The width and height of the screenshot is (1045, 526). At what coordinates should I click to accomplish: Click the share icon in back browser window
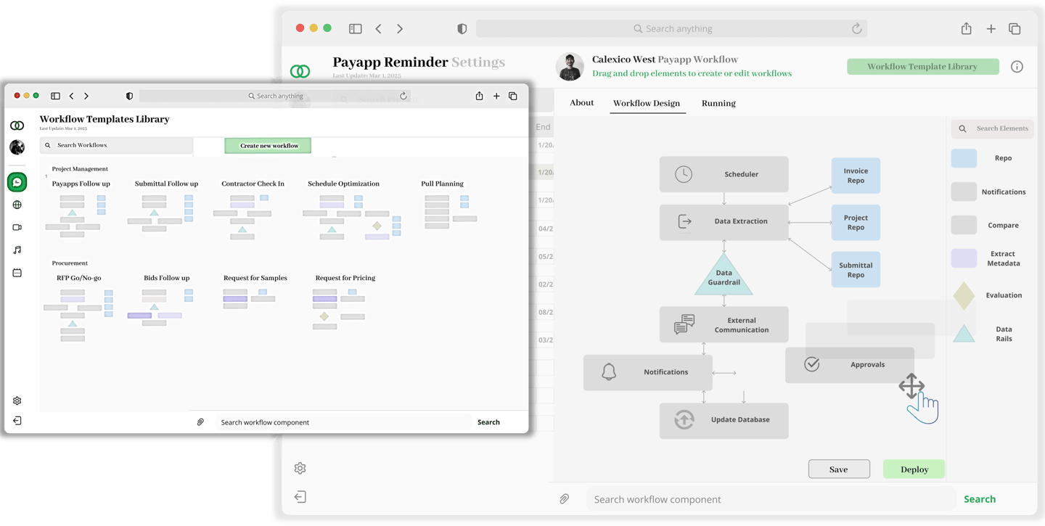pos(966,28)
